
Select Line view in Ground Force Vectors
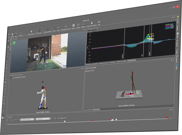pyautogui.click(x=13, y=78)
